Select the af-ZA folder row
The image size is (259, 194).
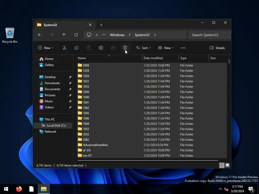pyautogui.click(x=152, y=150)
